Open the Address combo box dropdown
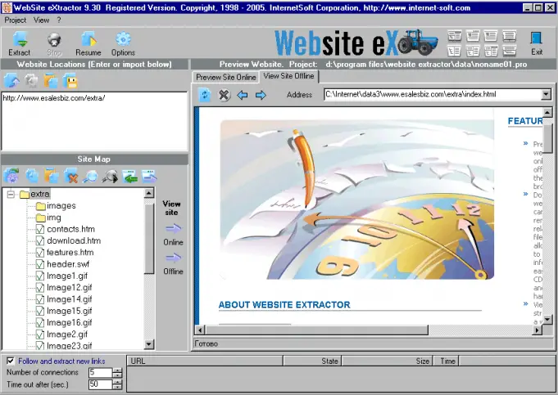This screenshot has width=558, height=395. pyautogui.click(x=546, y=95)
